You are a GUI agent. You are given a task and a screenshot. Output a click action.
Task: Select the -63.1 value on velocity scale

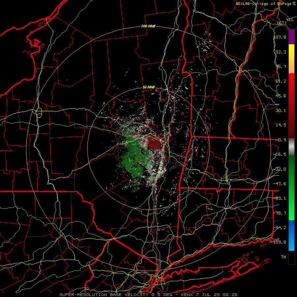(x=280, y=198)
